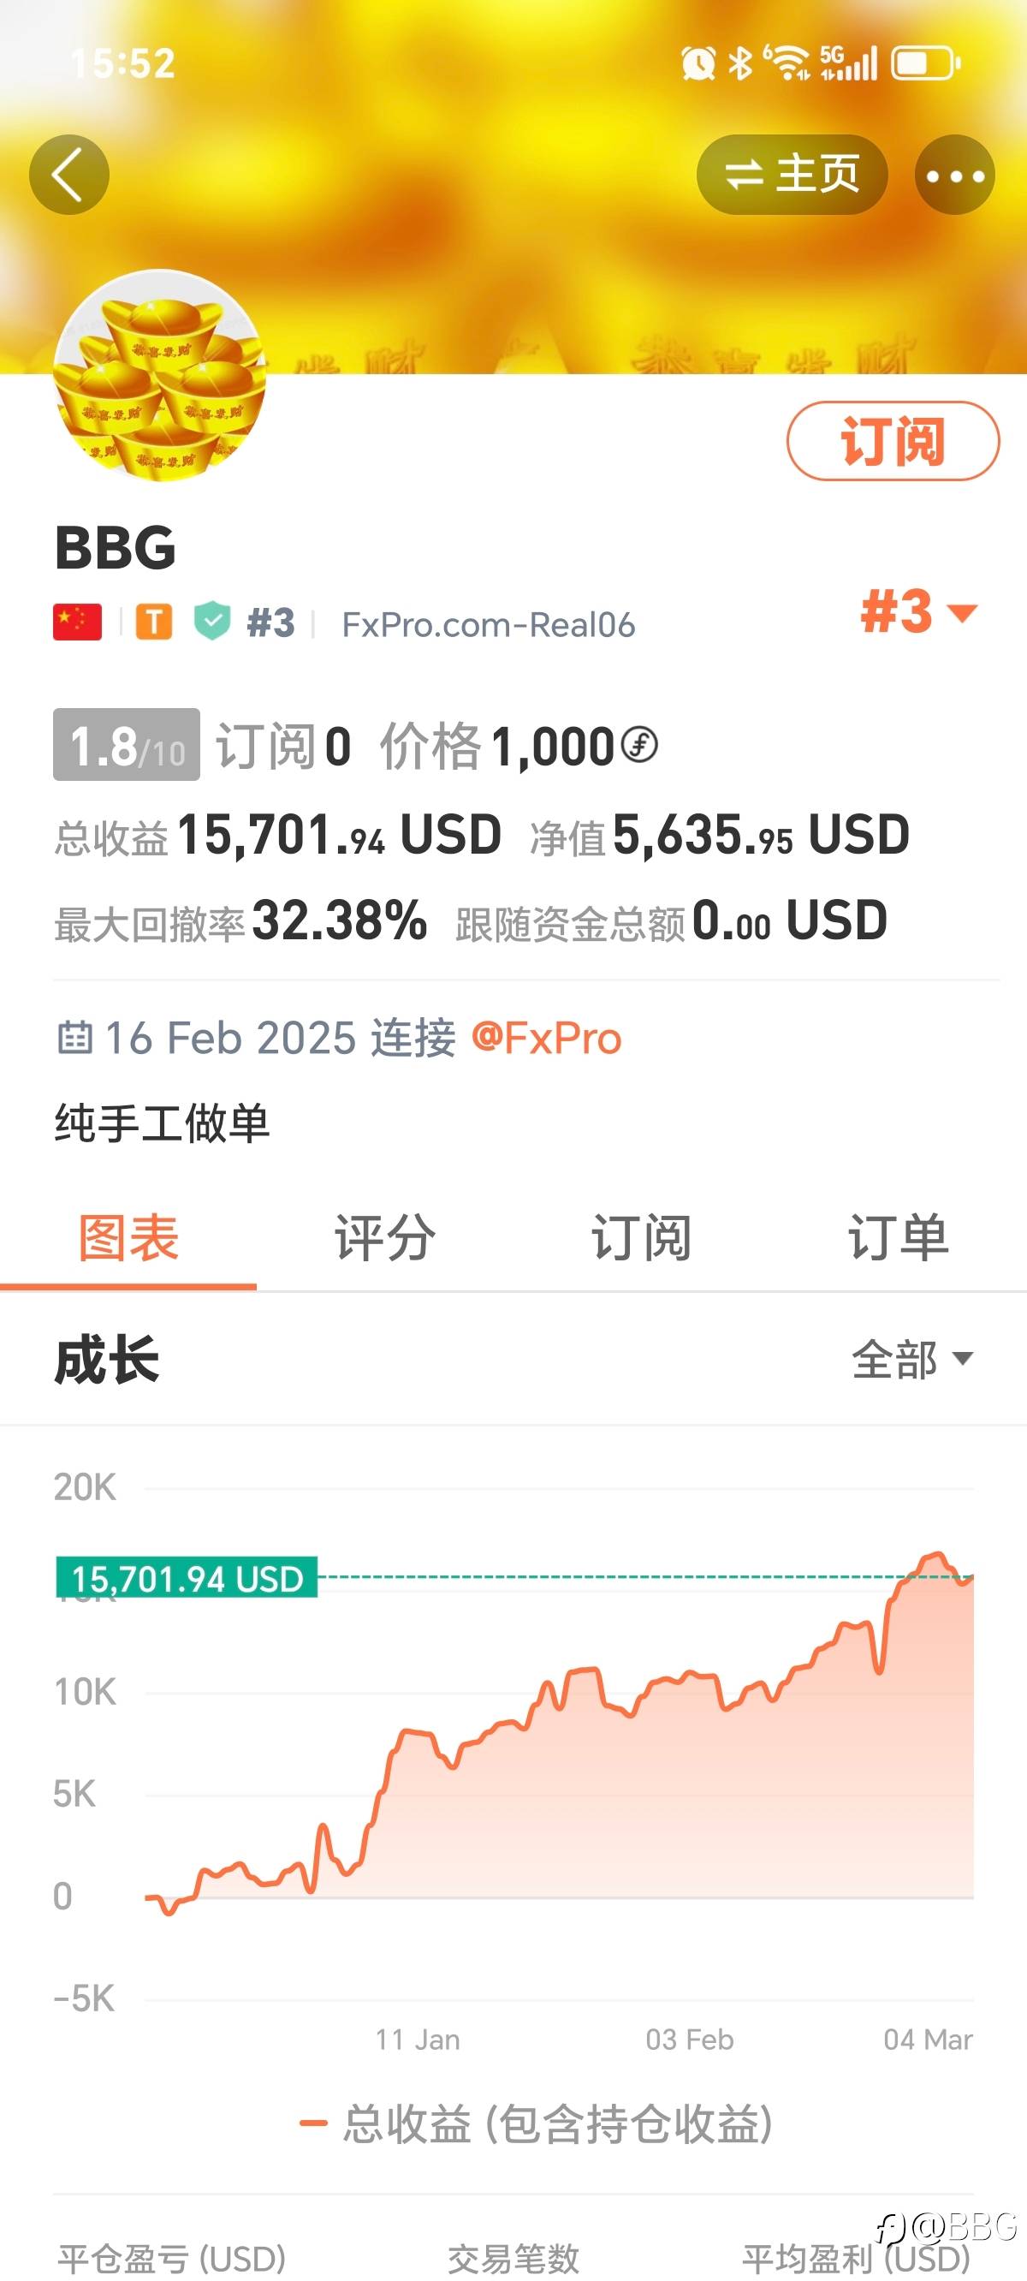Tap the calendar icon beside 16 Feb 2025
Screen dimensions: 1027x2281
[75, 1037]
